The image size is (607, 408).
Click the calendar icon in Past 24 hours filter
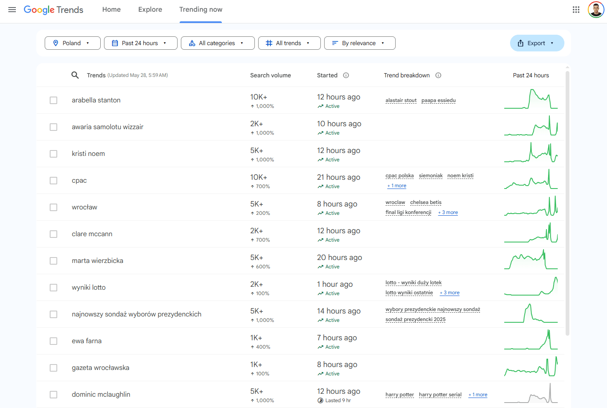[x=115, y=43]
